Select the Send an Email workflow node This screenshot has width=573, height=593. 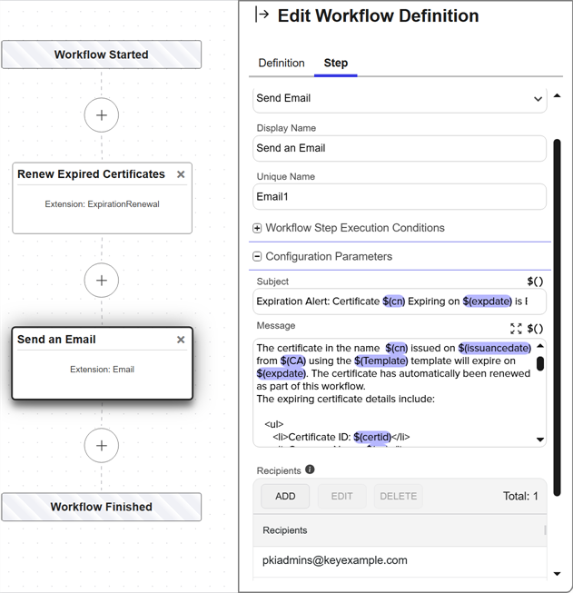tap(102, 362)
